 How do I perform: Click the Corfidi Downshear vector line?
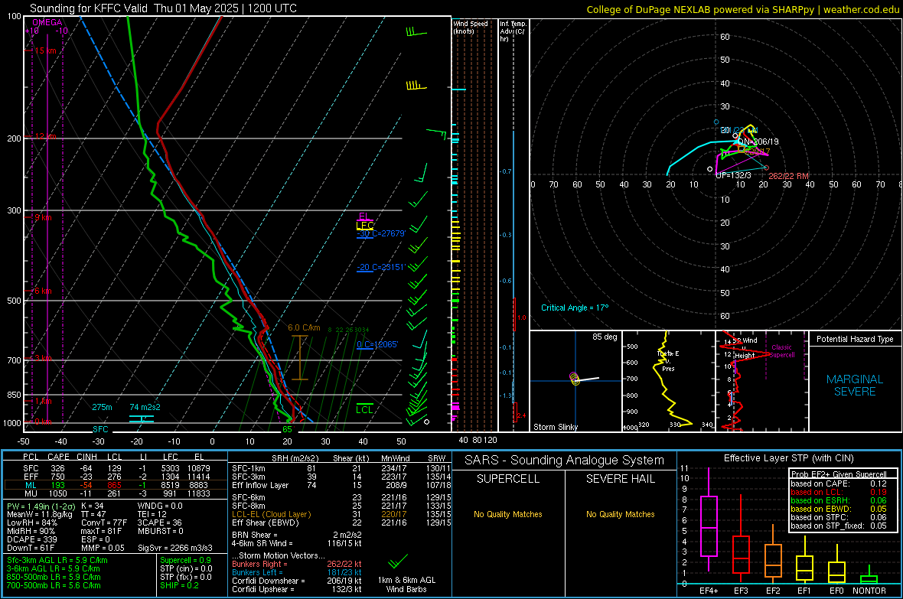297,581
